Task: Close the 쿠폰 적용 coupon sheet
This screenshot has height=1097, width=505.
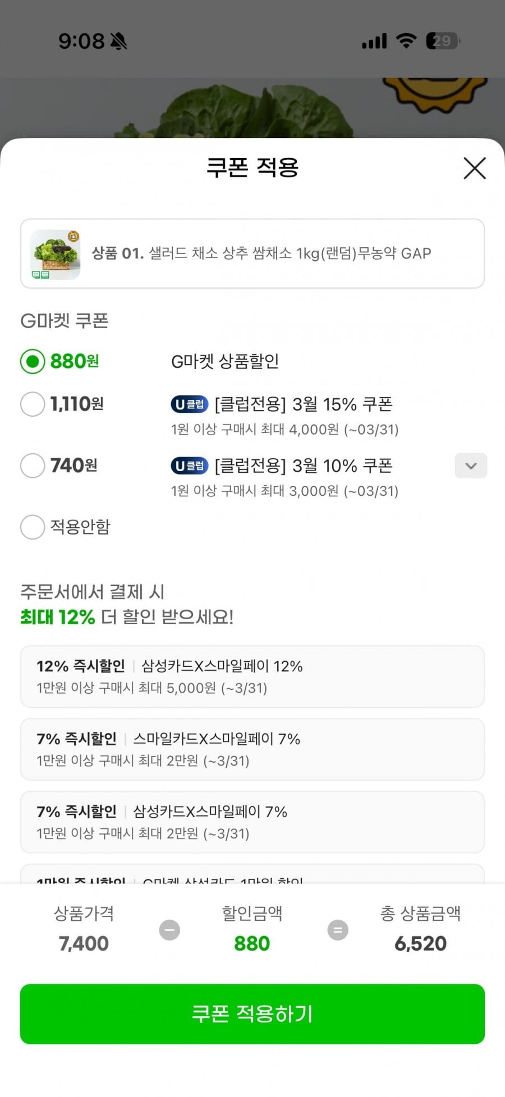Action: point(474,168)
